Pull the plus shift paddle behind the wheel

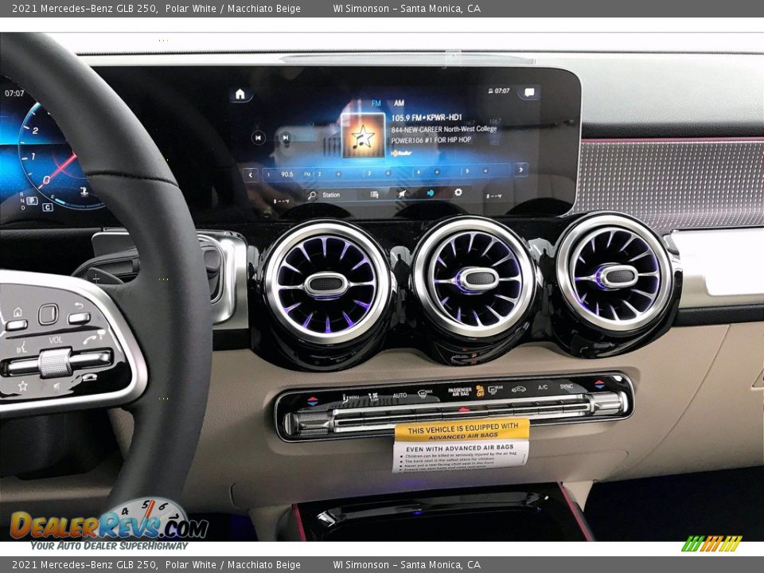coord(100,276)
